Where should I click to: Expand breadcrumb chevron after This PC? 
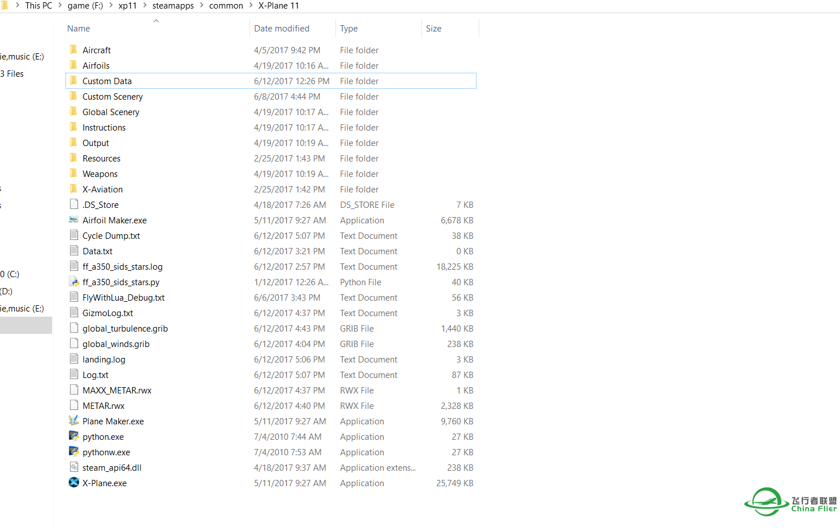click(60, 5)
